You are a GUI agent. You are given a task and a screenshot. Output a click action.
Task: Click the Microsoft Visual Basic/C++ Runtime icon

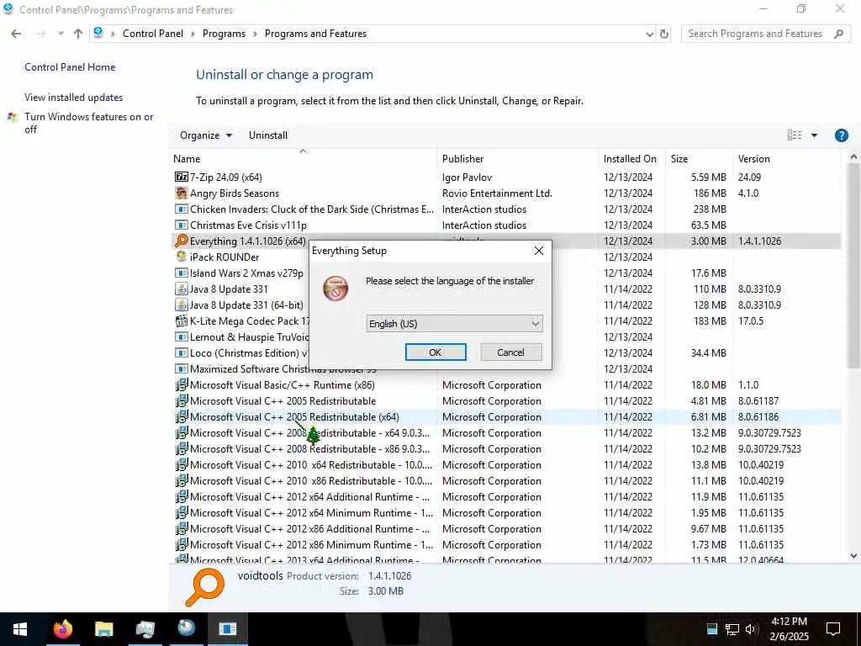click(x=182, y=384)
